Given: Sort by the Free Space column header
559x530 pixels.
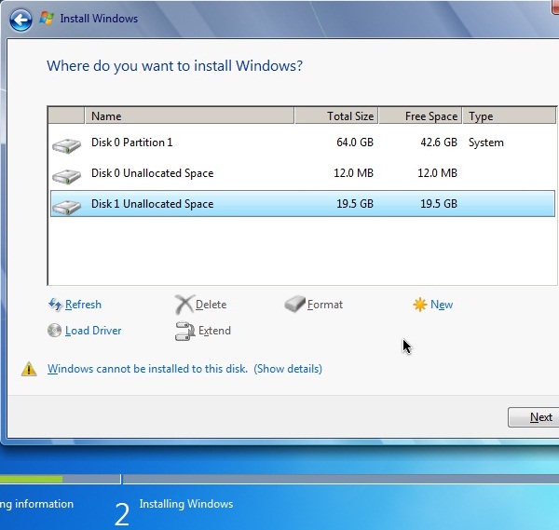Looking at the screenshot, I should (420, 116).
